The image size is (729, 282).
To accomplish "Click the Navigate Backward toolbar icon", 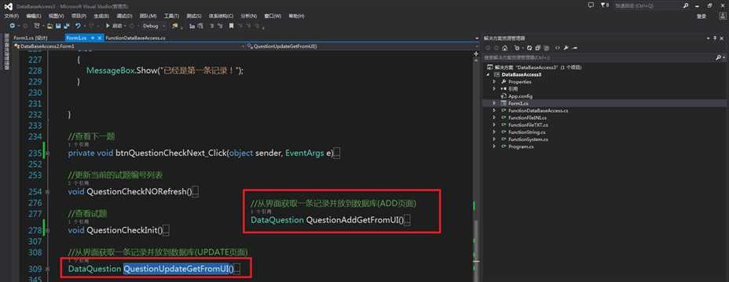I will (x=12, y=26).
